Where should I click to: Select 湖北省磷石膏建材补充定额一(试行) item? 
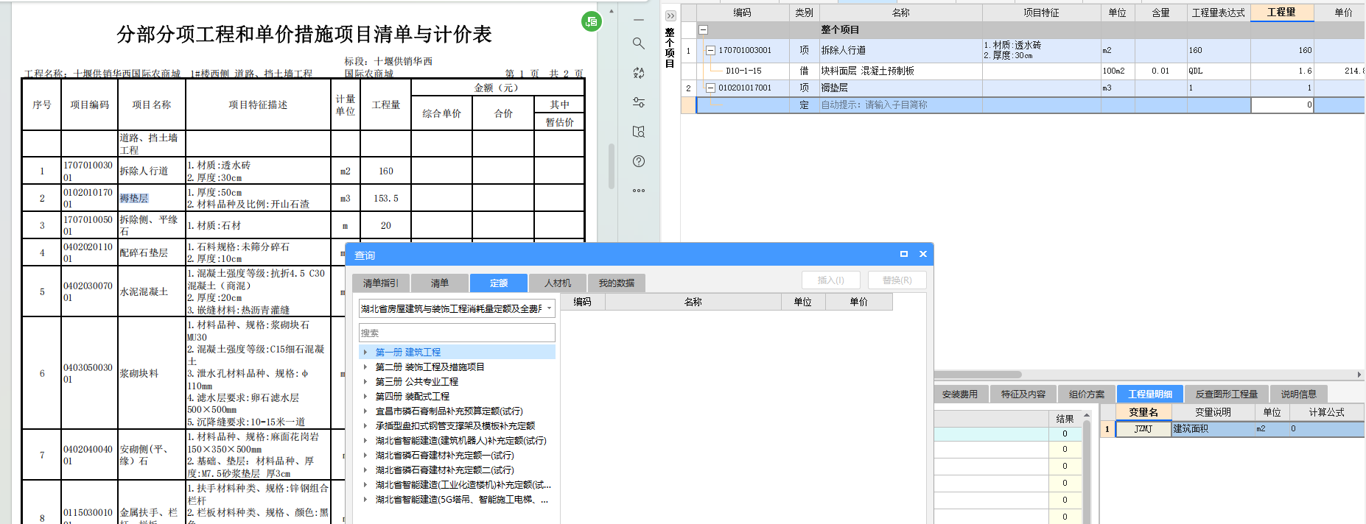click(x=444, y=456)
